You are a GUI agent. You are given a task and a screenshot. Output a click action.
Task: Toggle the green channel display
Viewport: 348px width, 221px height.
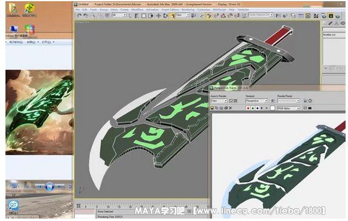point(253,108)
